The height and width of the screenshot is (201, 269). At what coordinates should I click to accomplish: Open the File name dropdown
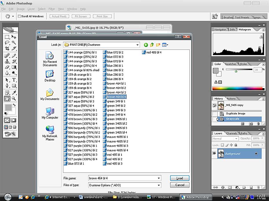(x=159, y=178)
